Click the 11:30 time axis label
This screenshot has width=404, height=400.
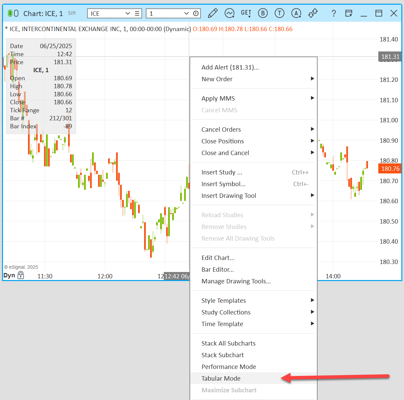[x=45, y=276]
